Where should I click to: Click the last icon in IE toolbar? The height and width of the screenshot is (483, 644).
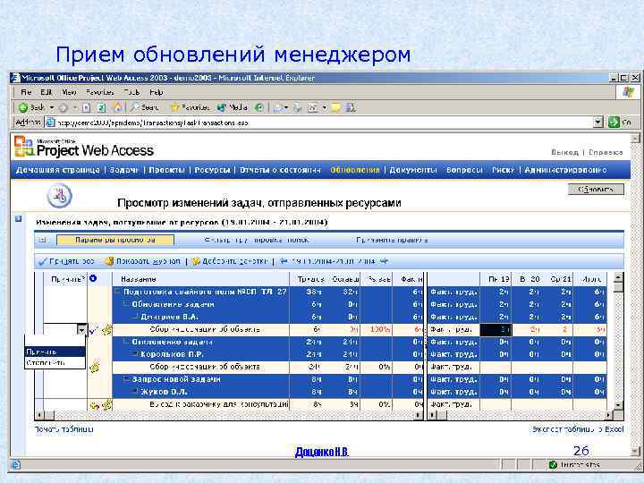point(351,108)
